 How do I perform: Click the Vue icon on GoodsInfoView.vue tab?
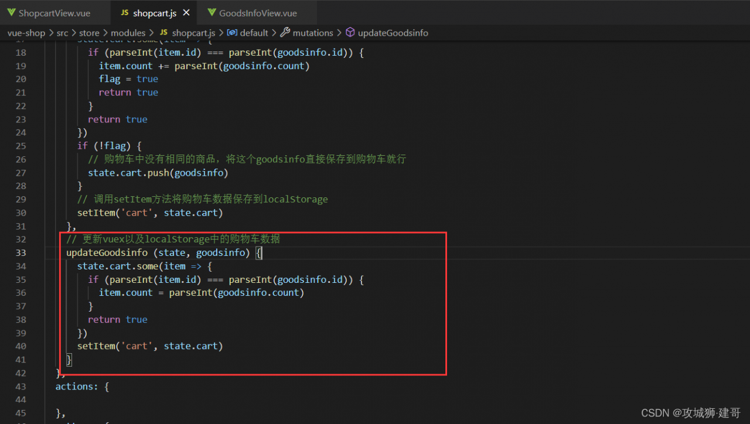coord(212,13)
